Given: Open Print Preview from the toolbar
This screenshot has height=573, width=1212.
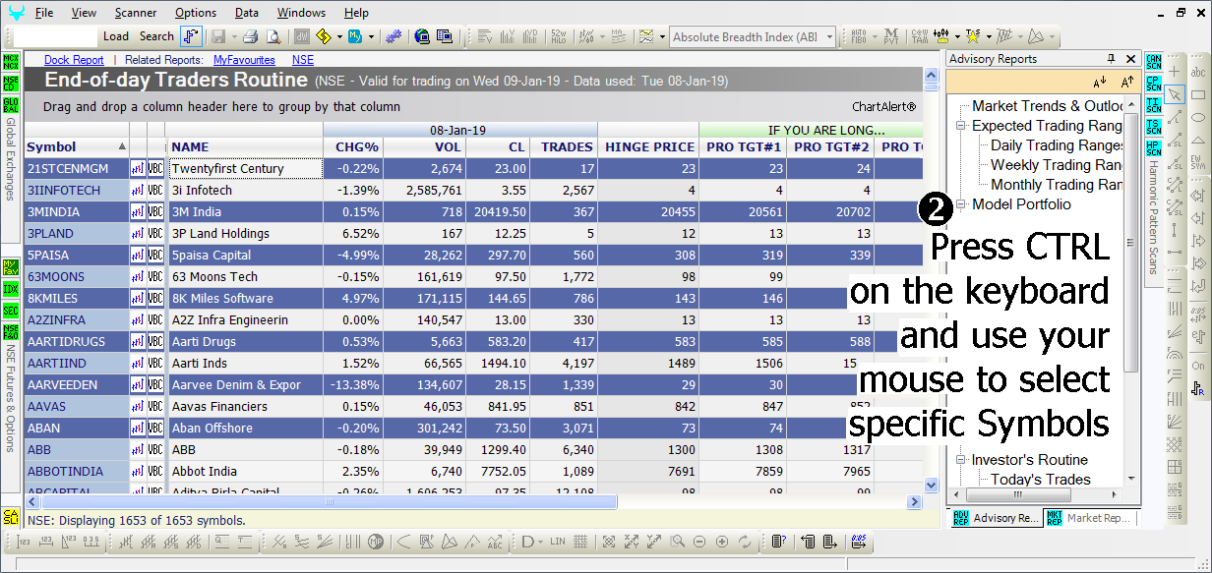Looking at the screenshot, I should [x=273, y=36].
